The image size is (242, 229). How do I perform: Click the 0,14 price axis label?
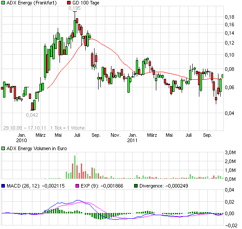pyautogui.click(x=230, y=33)
